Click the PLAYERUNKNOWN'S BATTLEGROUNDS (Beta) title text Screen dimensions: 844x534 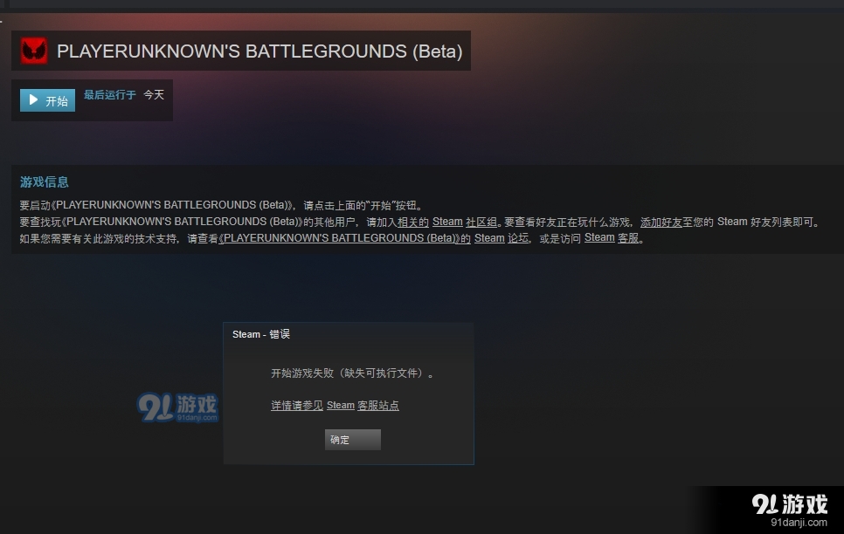point(259,51)
